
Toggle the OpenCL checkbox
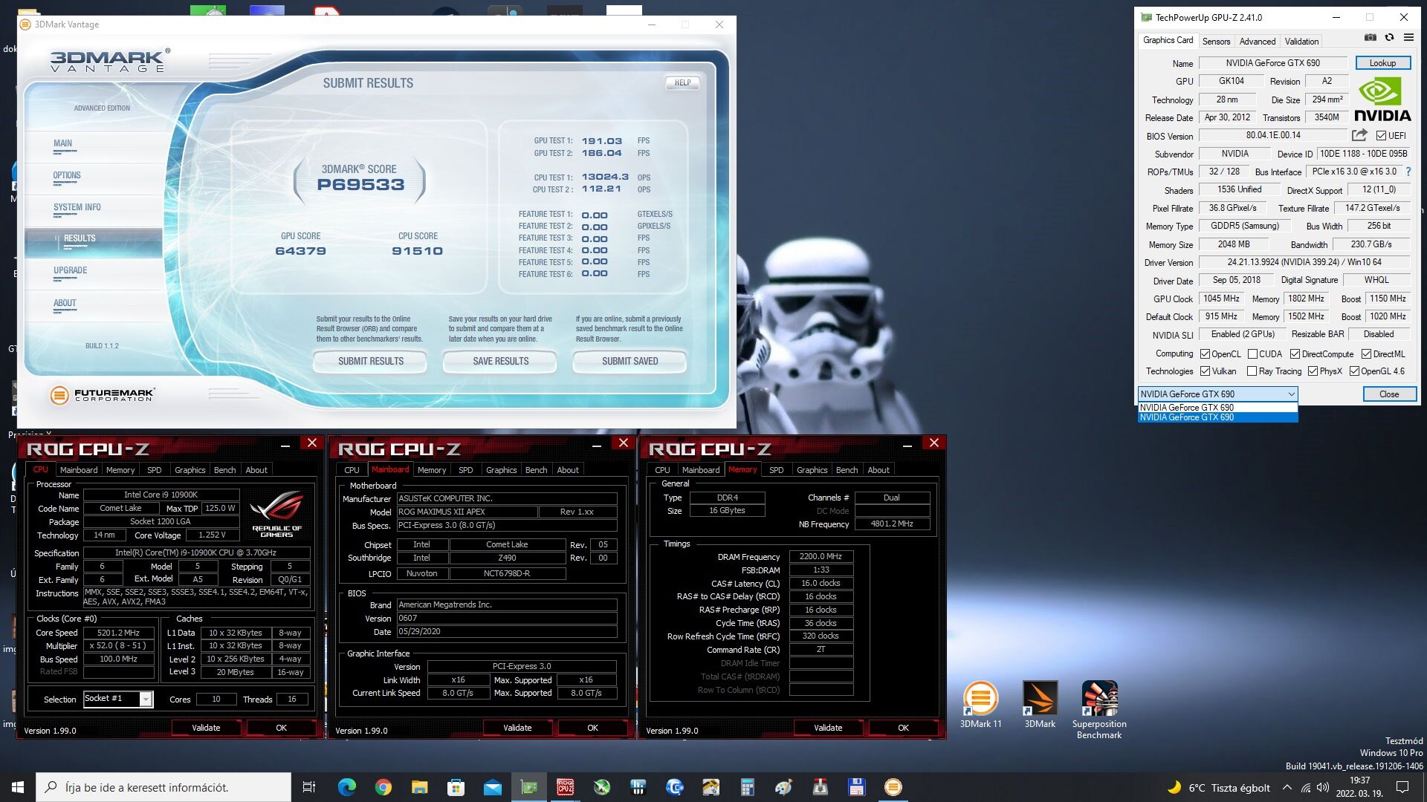tap(1206, 354)
